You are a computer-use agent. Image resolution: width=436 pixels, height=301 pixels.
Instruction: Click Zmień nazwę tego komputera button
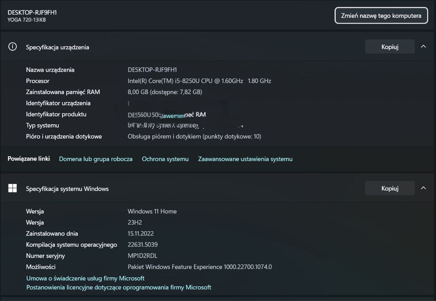point(381,16)
